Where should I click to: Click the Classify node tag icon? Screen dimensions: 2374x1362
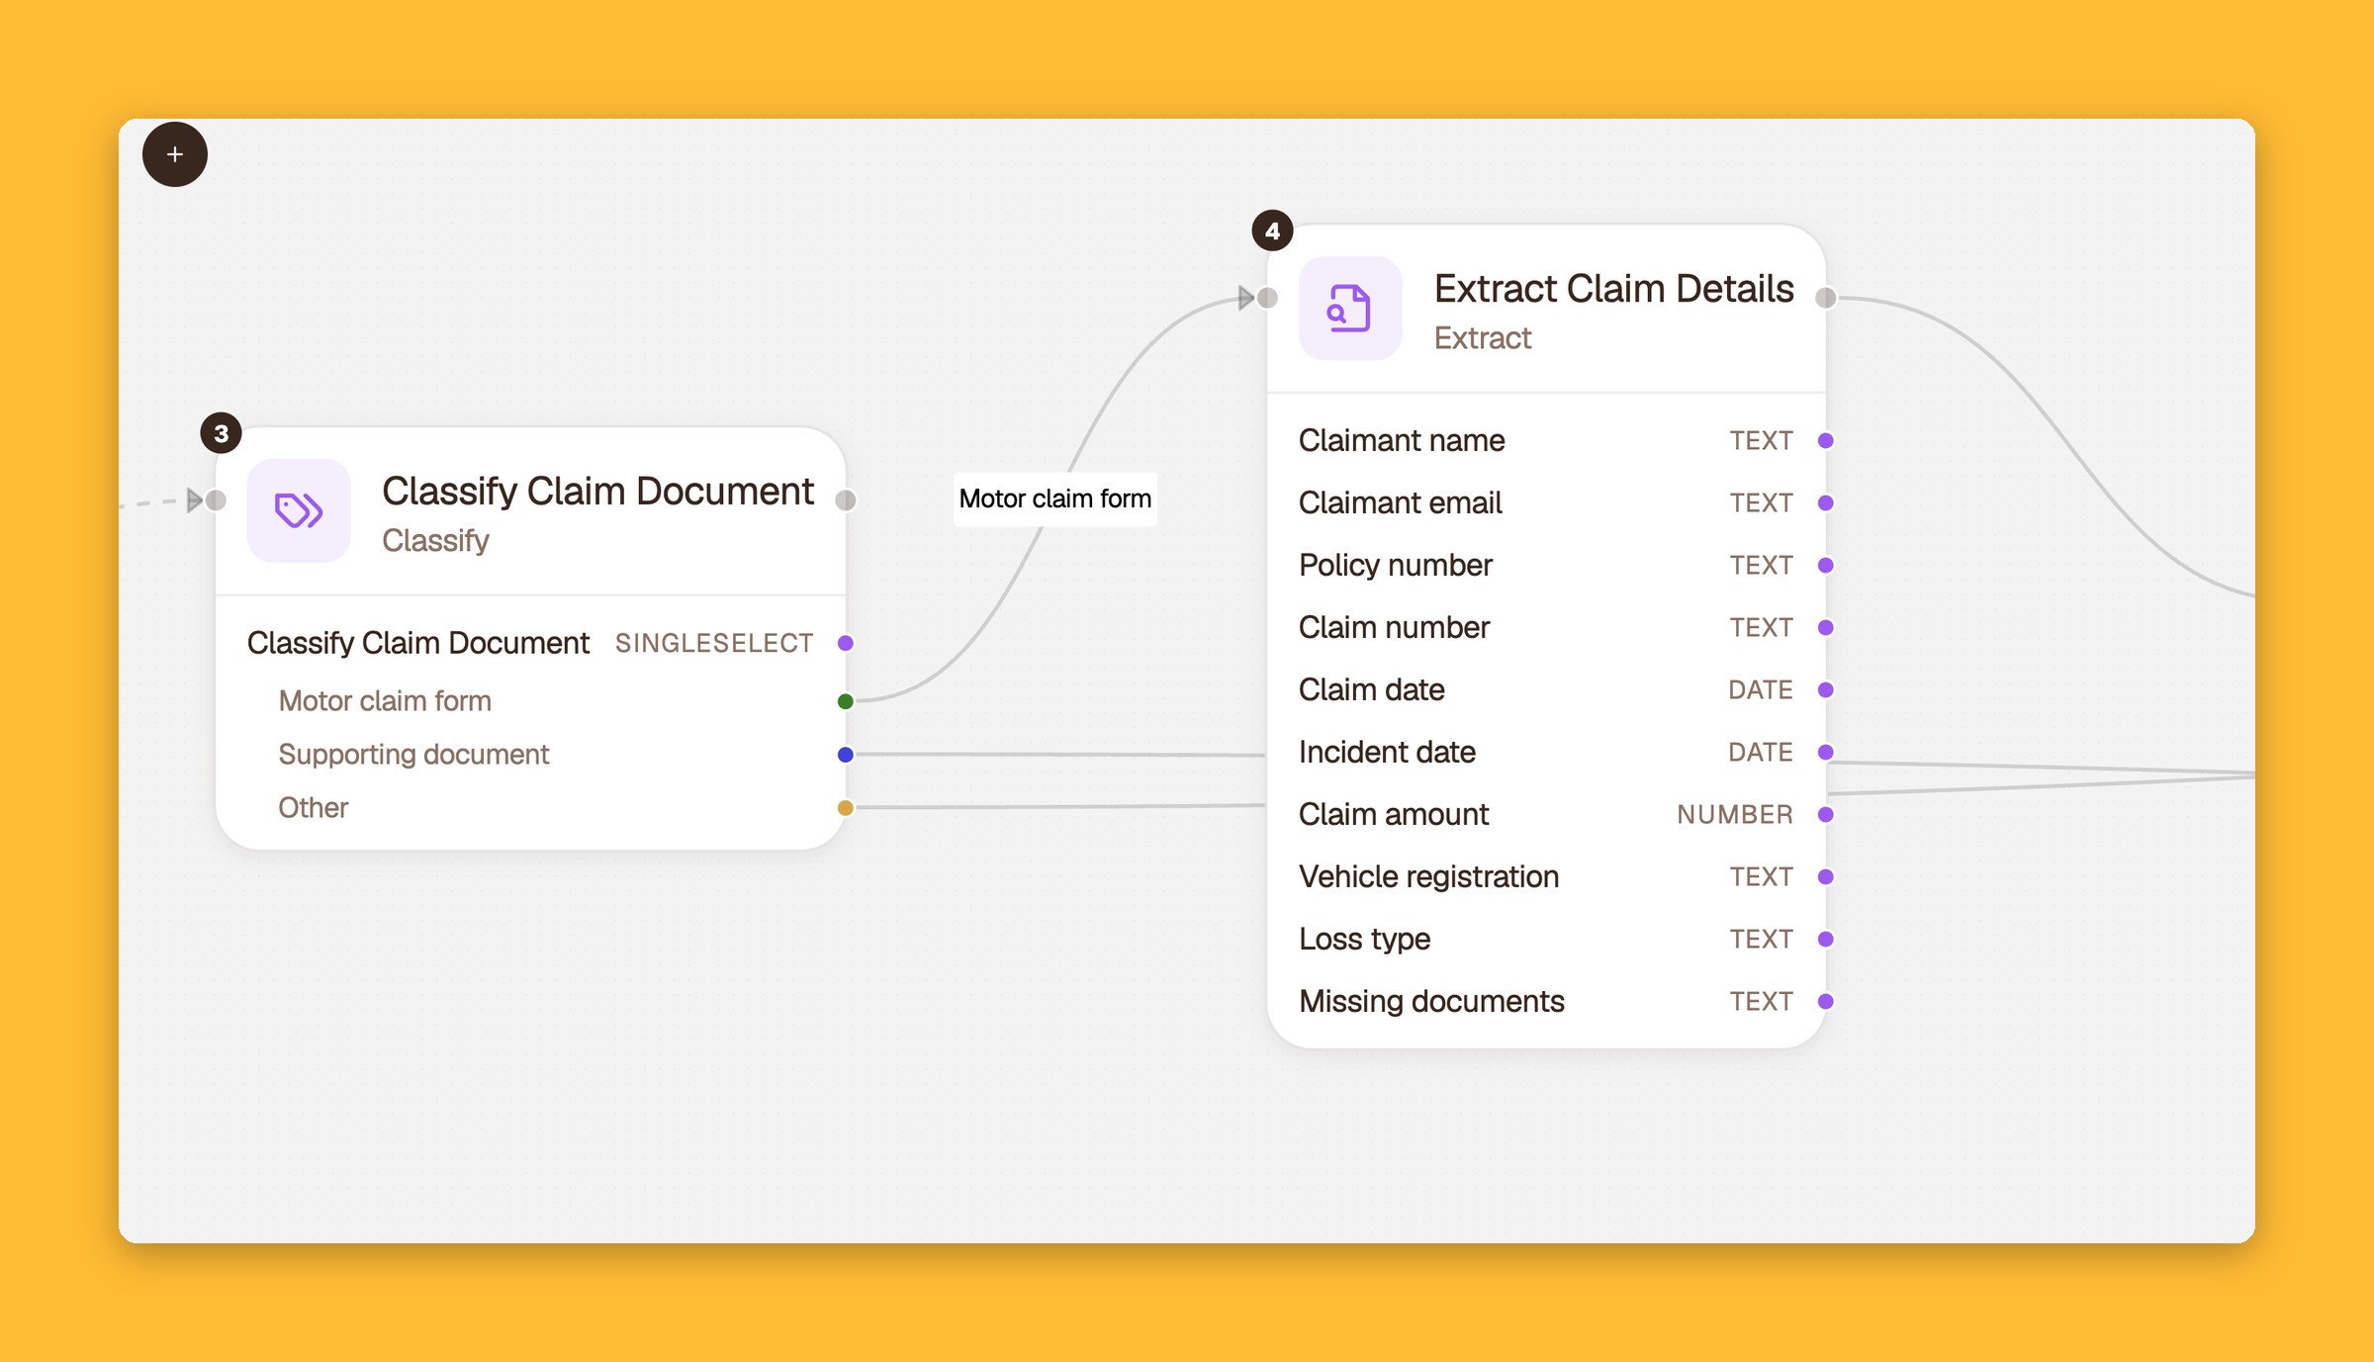pos(299,510)
